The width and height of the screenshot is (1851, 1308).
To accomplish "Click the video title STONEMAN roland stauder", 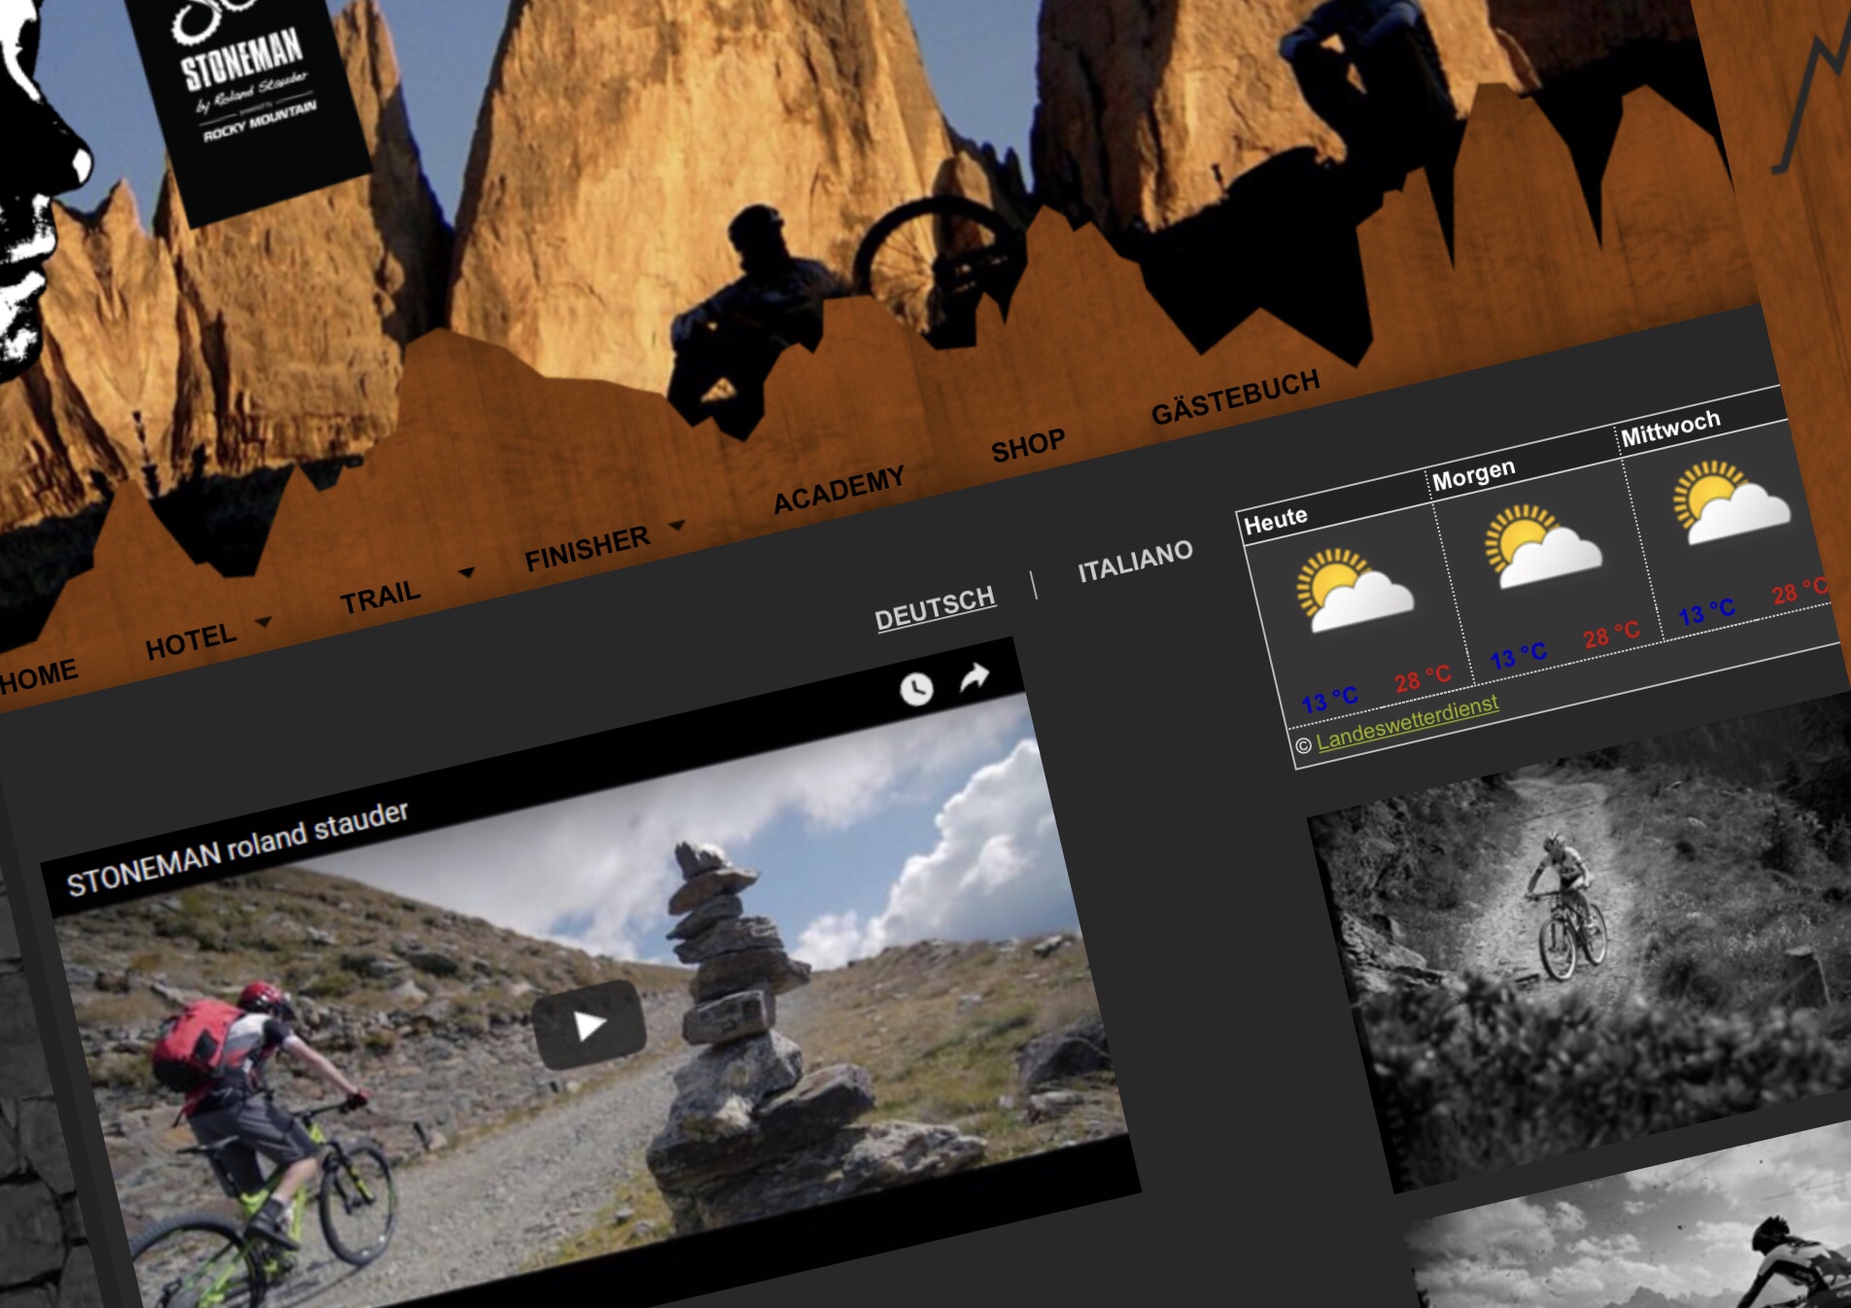I will [x=237, y=848].
